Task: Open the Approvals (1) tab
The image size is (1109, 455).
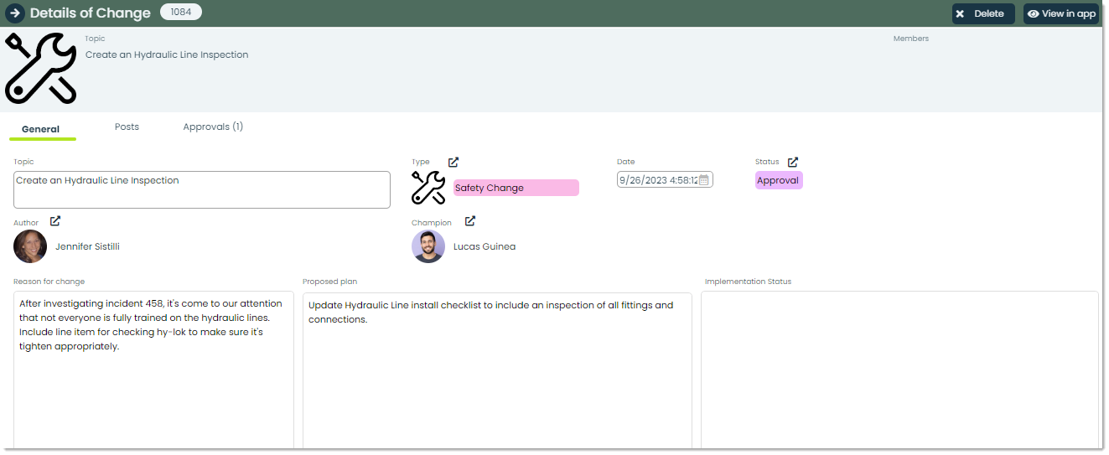Action: (x=213, y=127)
